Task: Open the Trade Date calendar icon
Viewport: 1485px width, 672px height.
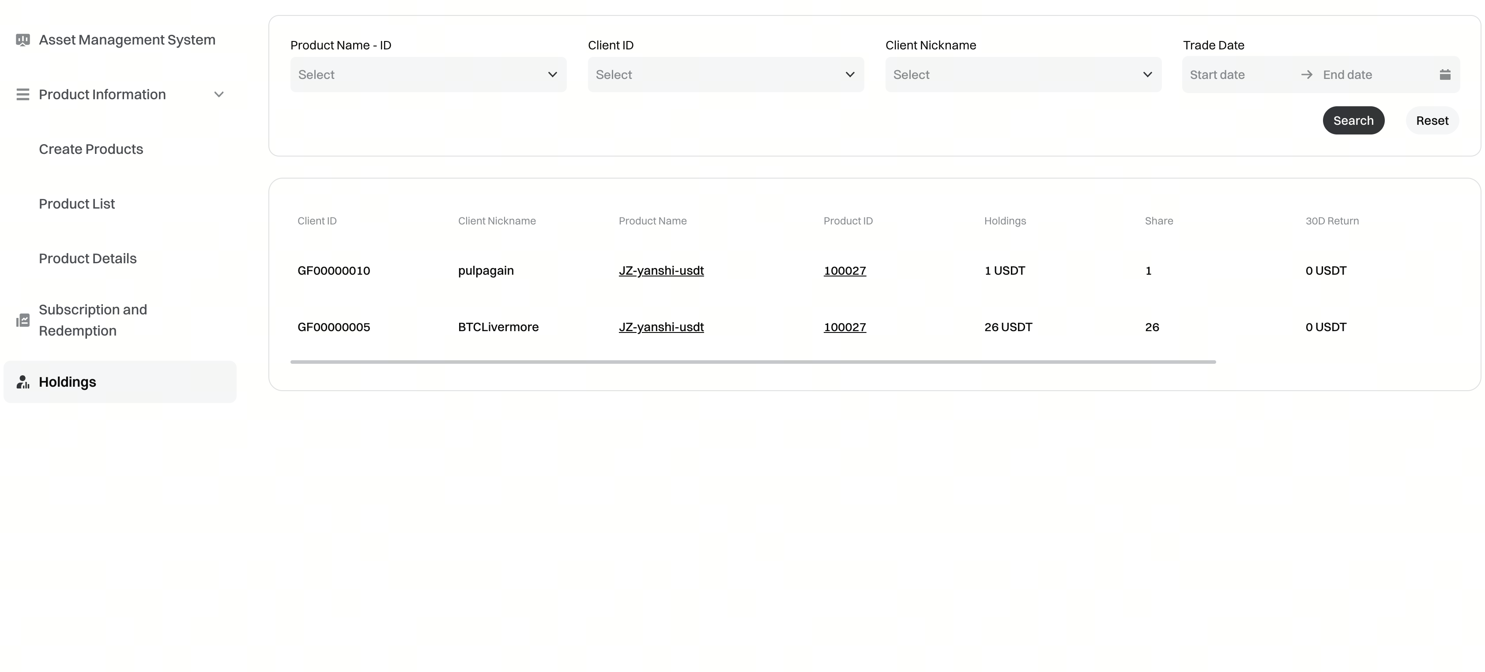Action: 1445,75
